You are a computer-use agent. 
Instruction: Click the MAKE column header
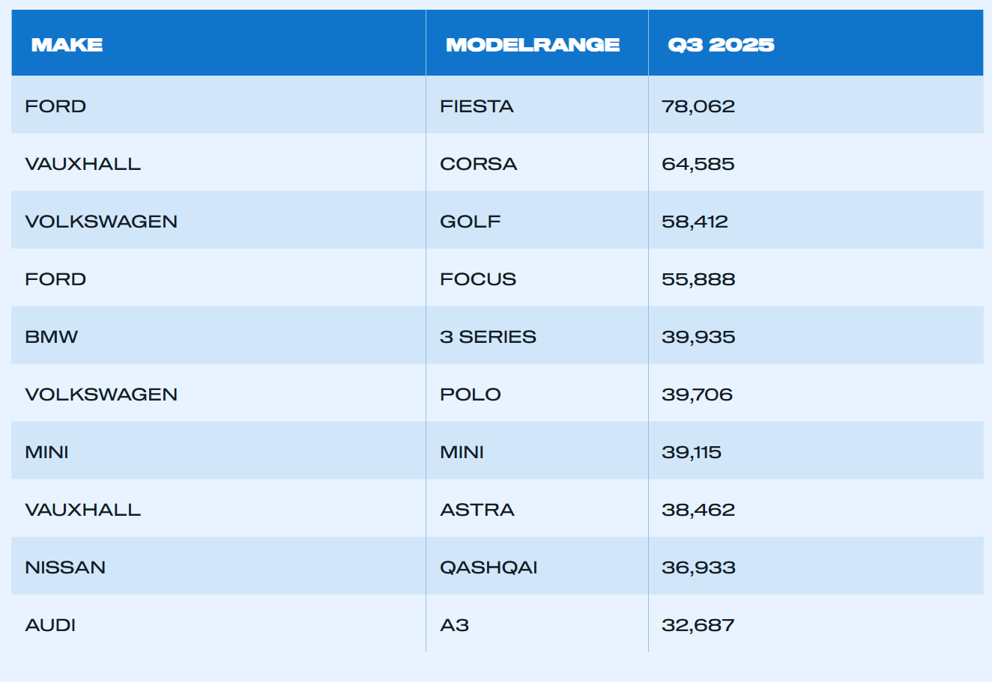[67, 45]
